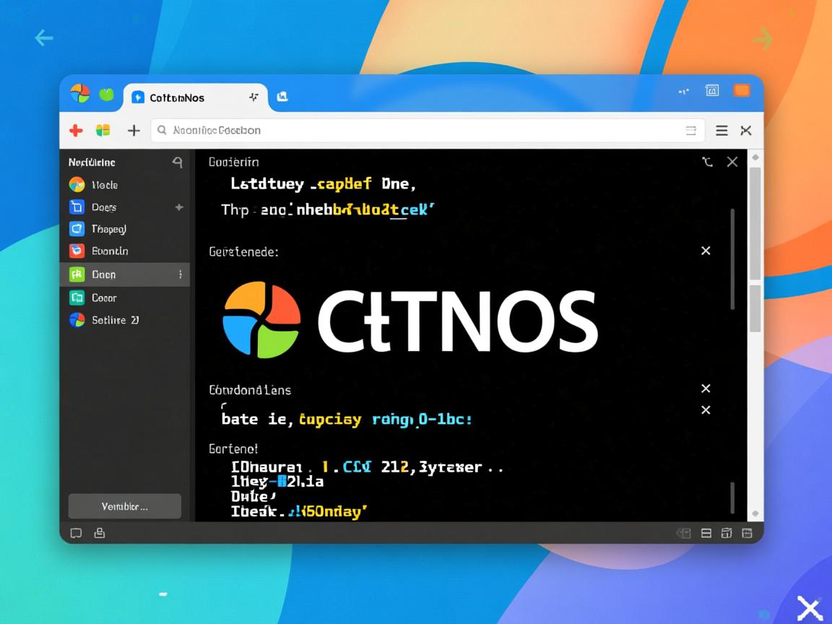Expand the options icon inside the search bar
The width and height of the screenshot is (832, 624).
[690, 131]
